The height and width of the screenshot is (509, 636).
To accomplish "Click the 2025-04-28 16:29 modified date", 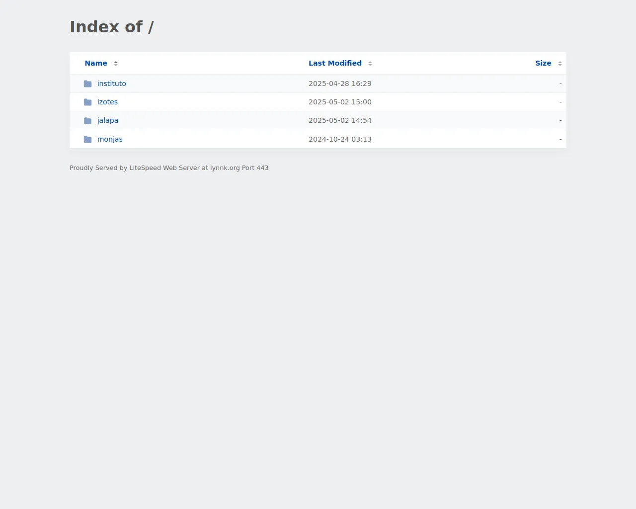I will 340,84.
